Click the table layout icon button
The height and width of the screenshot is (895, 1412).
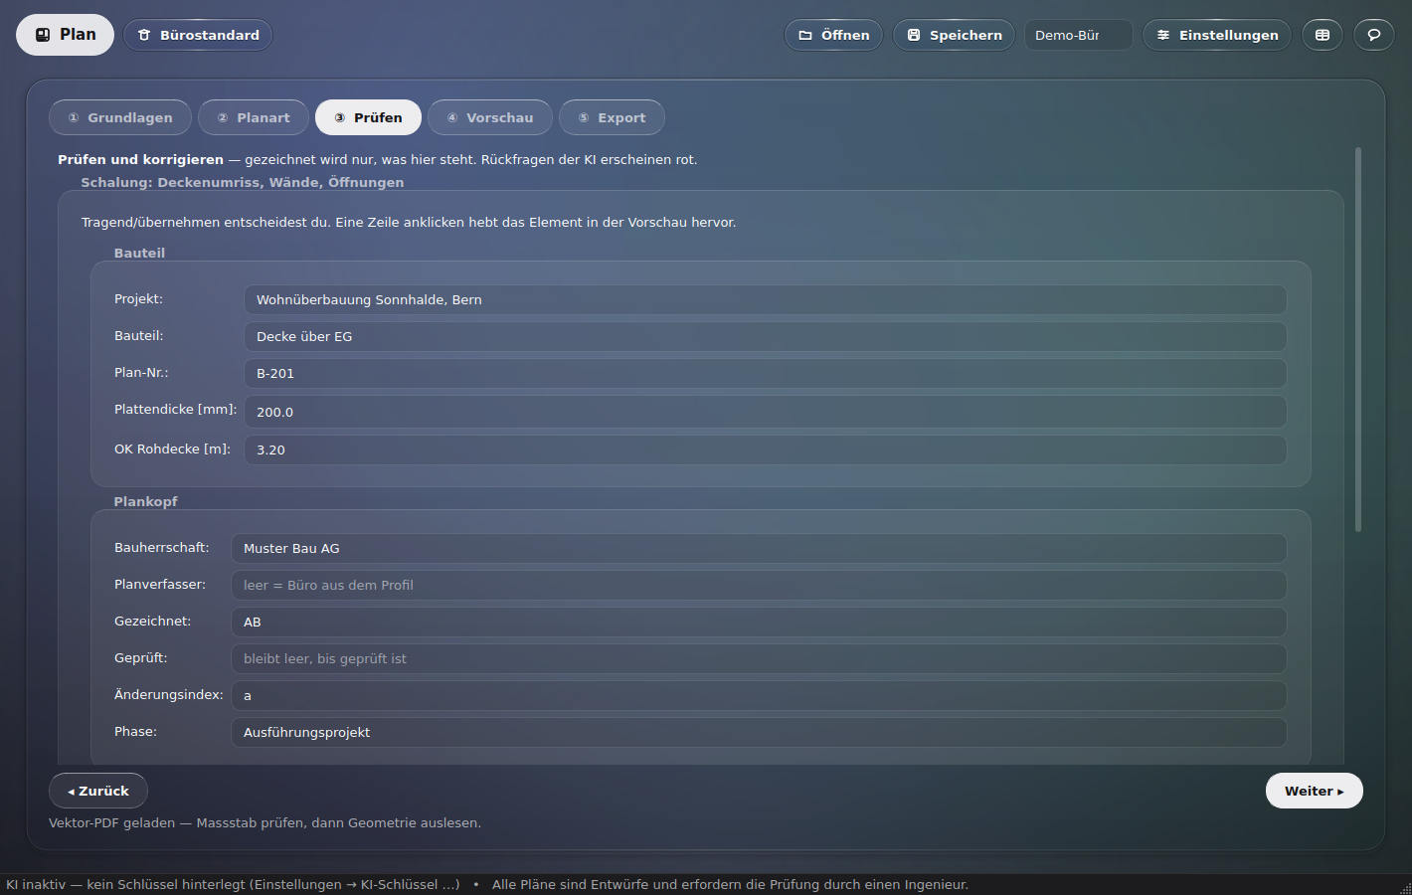click(x=1323, y=35)
